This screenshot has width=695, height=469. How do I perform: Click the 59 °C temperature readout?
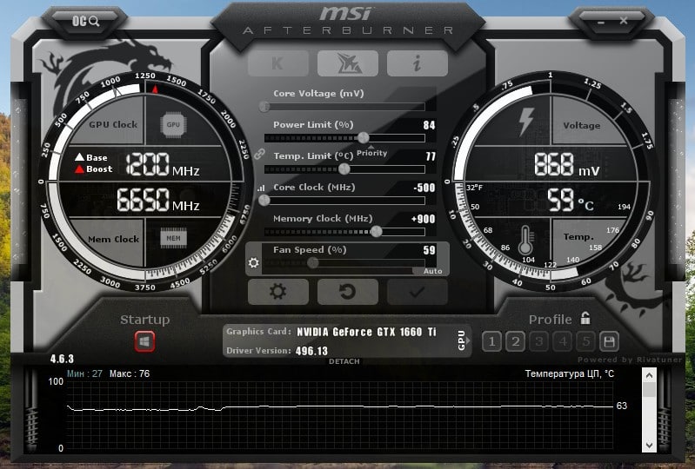point(571,200)
